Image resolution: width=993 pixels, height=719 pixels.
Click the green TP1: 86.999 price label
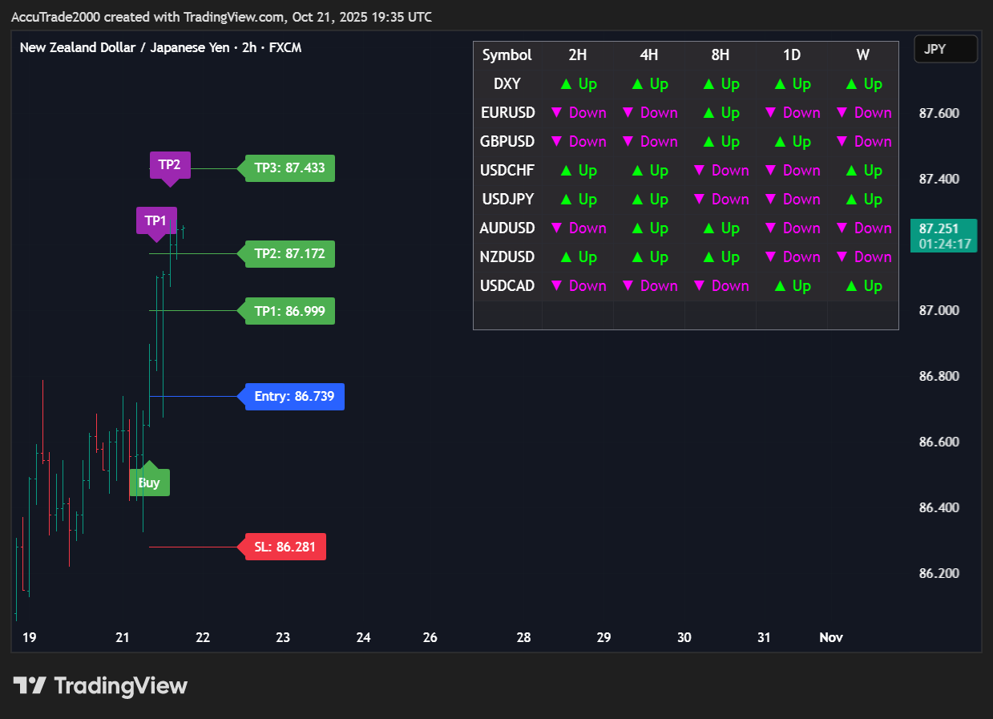pos(289,311)
